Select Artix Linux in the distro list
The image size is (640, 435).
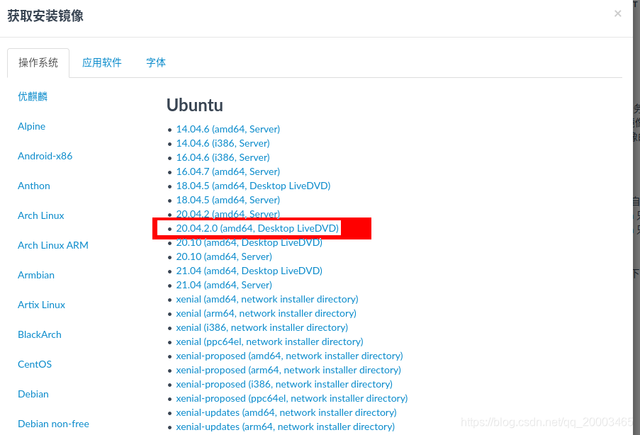point(41,305)
